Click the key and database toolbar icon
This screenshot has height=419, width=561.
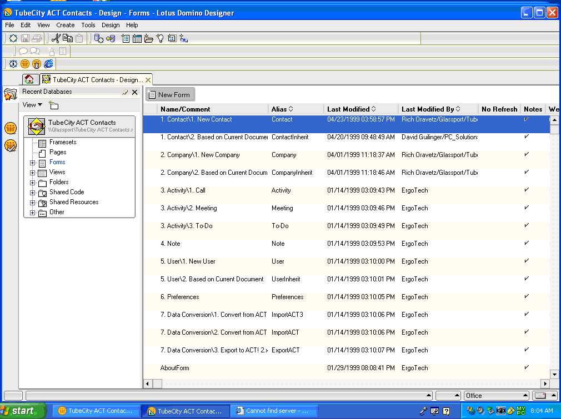pos(111,38)
